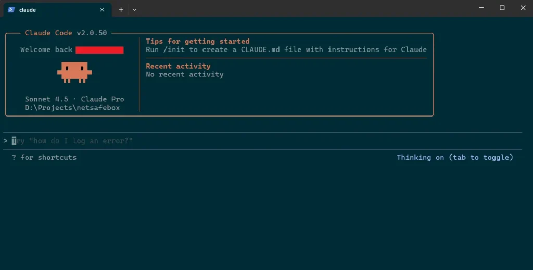
Task: Click the > prompt symbol
Action: (5, 140)
